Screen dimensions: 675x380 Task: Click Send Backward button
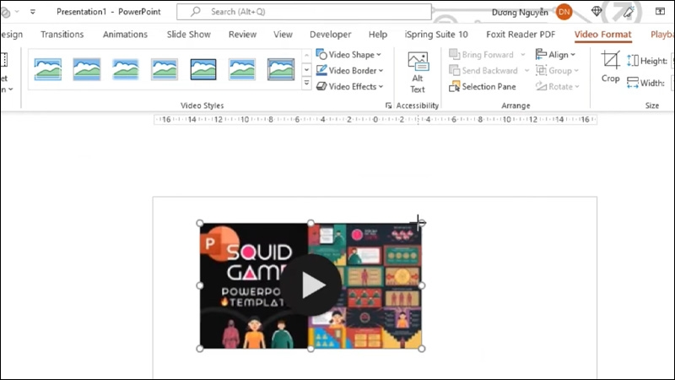483,71
